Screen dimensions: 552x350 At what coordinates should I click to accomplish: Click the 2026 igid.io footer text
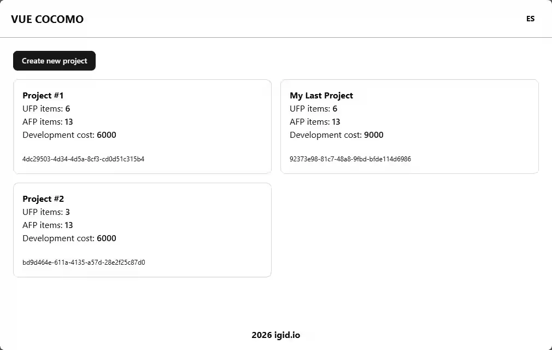(276, 335)
